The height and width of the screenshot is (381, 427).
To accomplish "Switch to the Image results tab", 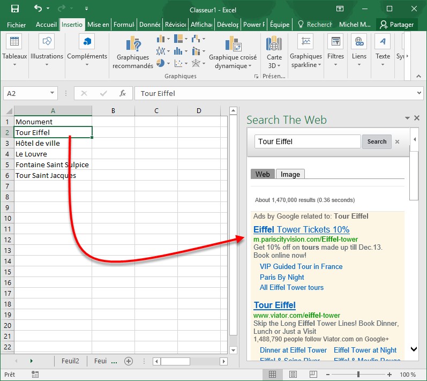I will point(290,174).
